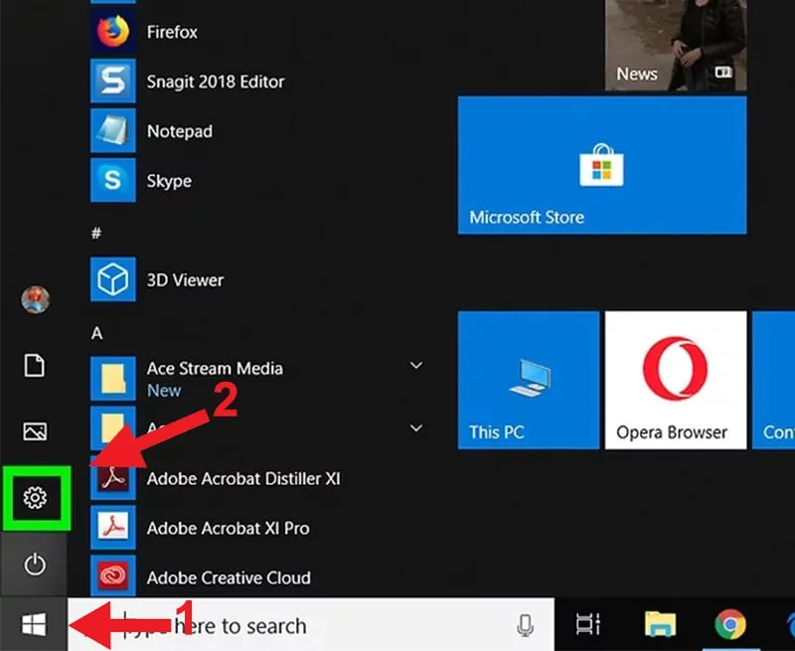Expand the Ace Stream Media folder

416,367
